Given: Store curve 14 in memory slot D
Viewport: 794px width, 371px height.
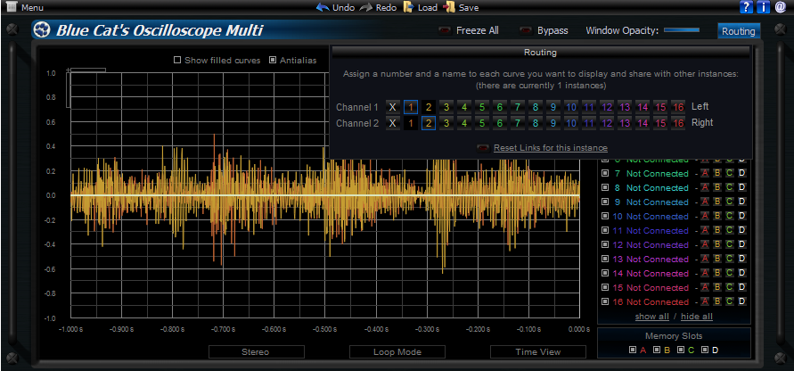Looking at the screenshot, I should coord(741,273).
